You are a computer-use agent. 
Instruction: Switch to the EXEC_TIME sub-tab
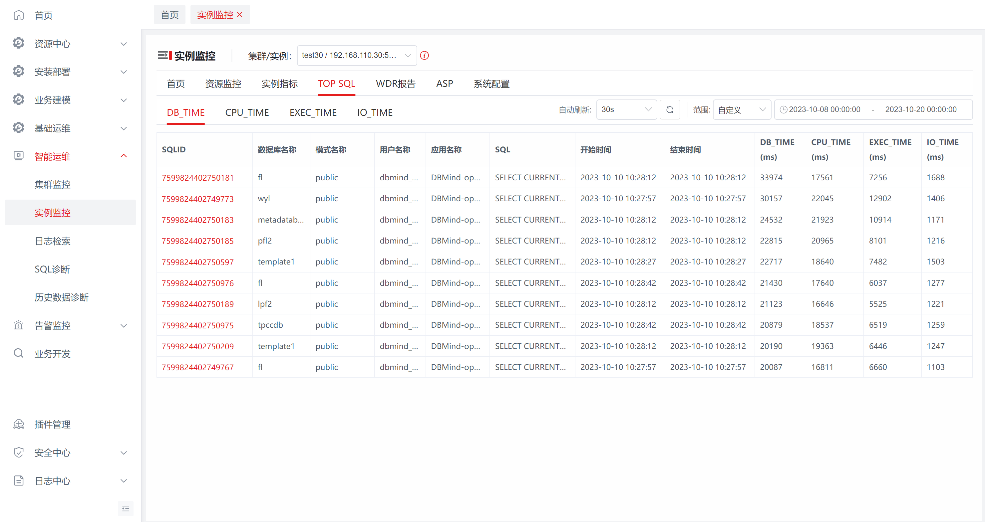(x=313, y=112)
